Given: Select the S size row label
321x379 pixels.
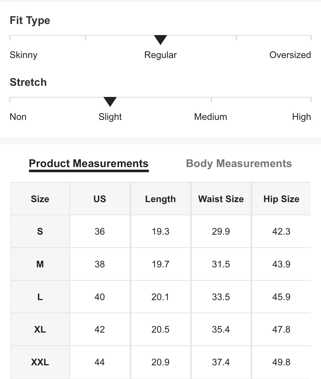Looking at the screenshot, I should click(x=40, y=231).
